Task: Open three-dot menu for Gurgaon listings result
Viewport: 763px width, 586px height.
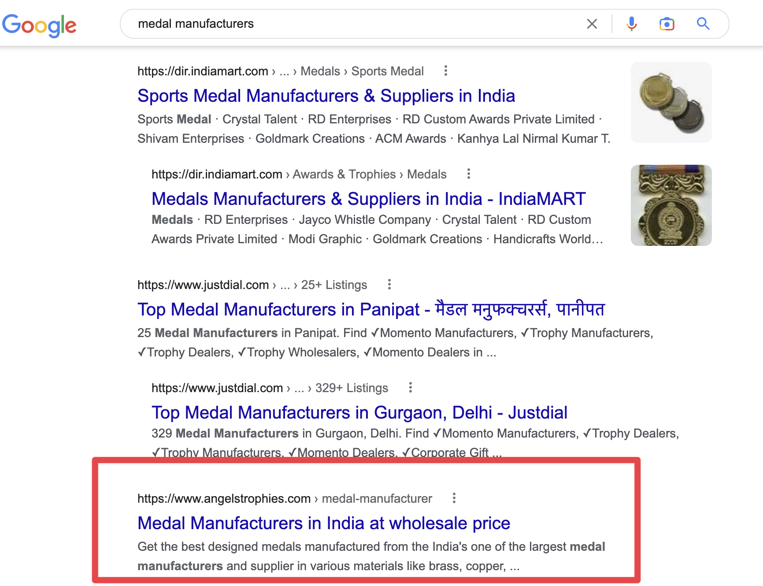Action: point(410,388)
